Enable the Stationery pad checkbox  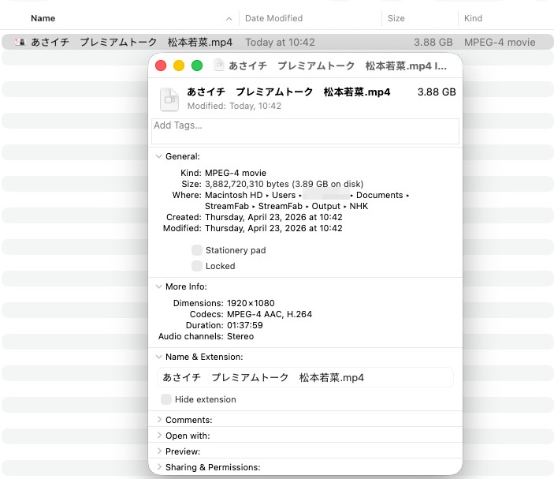pyautogui.click(x=197, y=250)
